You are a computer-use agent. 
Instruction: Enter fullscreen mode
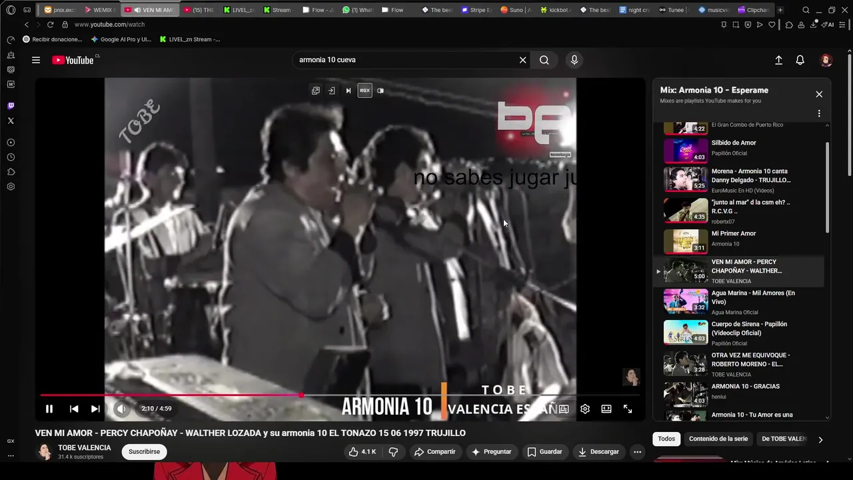(x=628, y=409)
